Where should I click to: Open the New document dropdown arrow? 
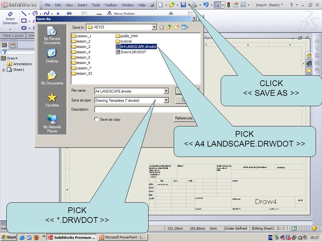coord(166,5)
